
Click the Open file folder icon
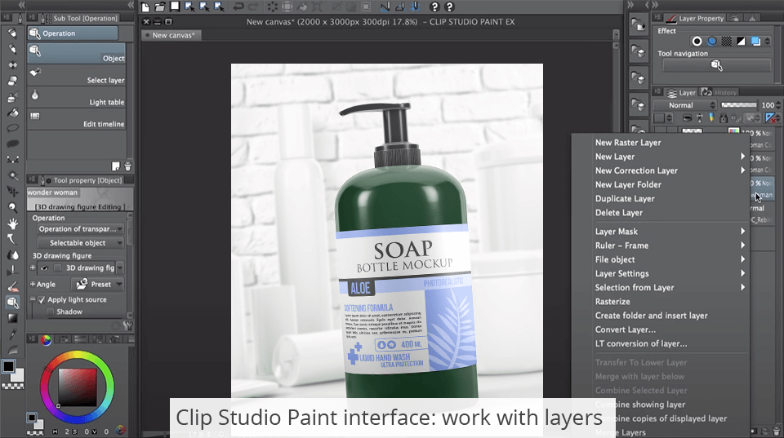(x=160, y=7)
